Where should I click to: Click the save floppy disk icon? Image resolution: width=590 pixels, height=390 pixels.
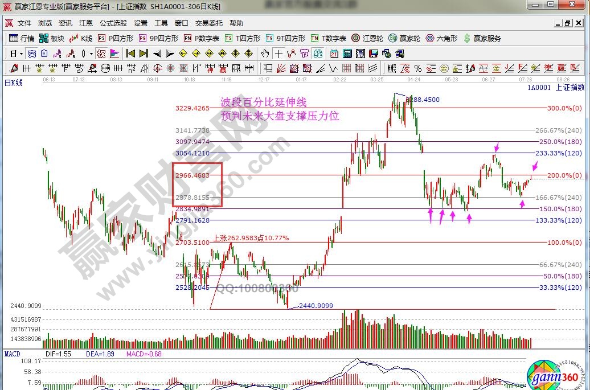click(374, 54)
